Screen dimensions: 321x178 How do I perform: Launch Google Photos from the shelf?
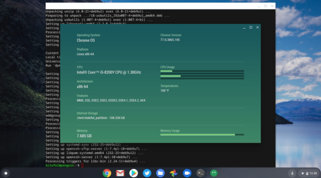174,173
